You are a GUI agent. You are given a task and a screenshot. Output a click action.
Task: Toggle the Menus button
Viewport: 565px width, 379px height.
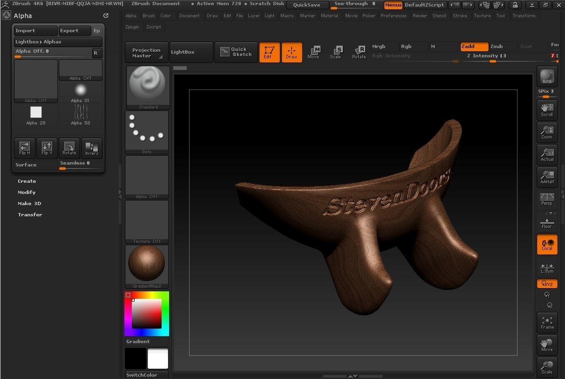393,5
